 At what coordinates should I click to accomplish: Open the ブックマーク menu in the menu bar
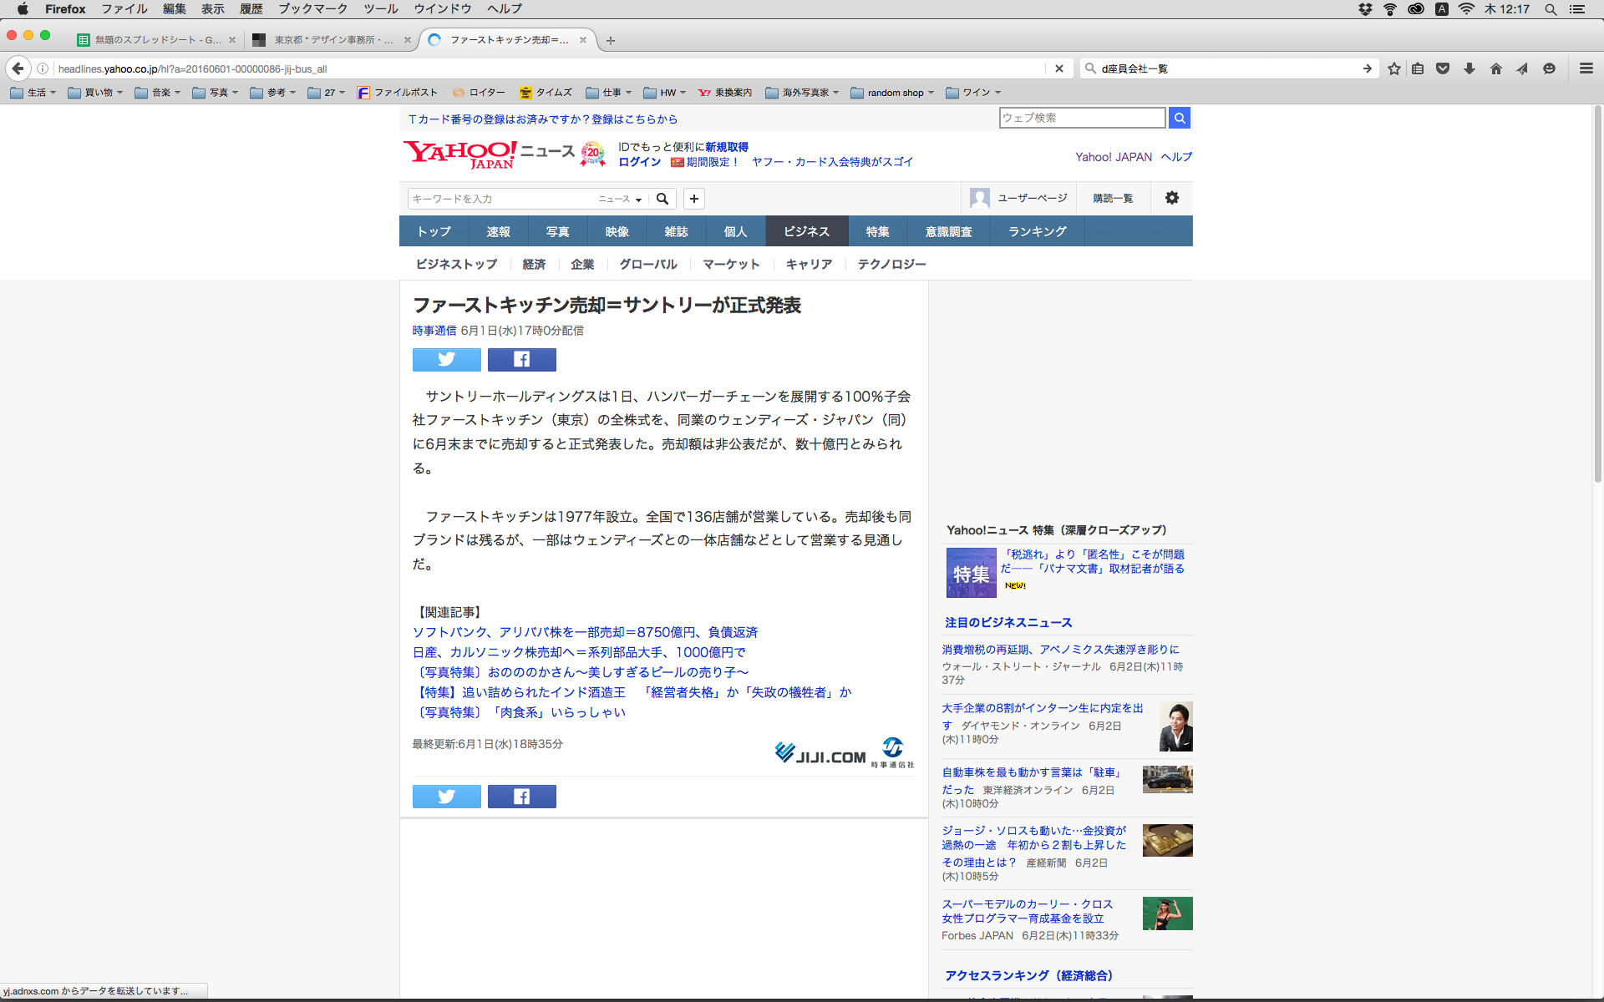click(x=312, y=9)
